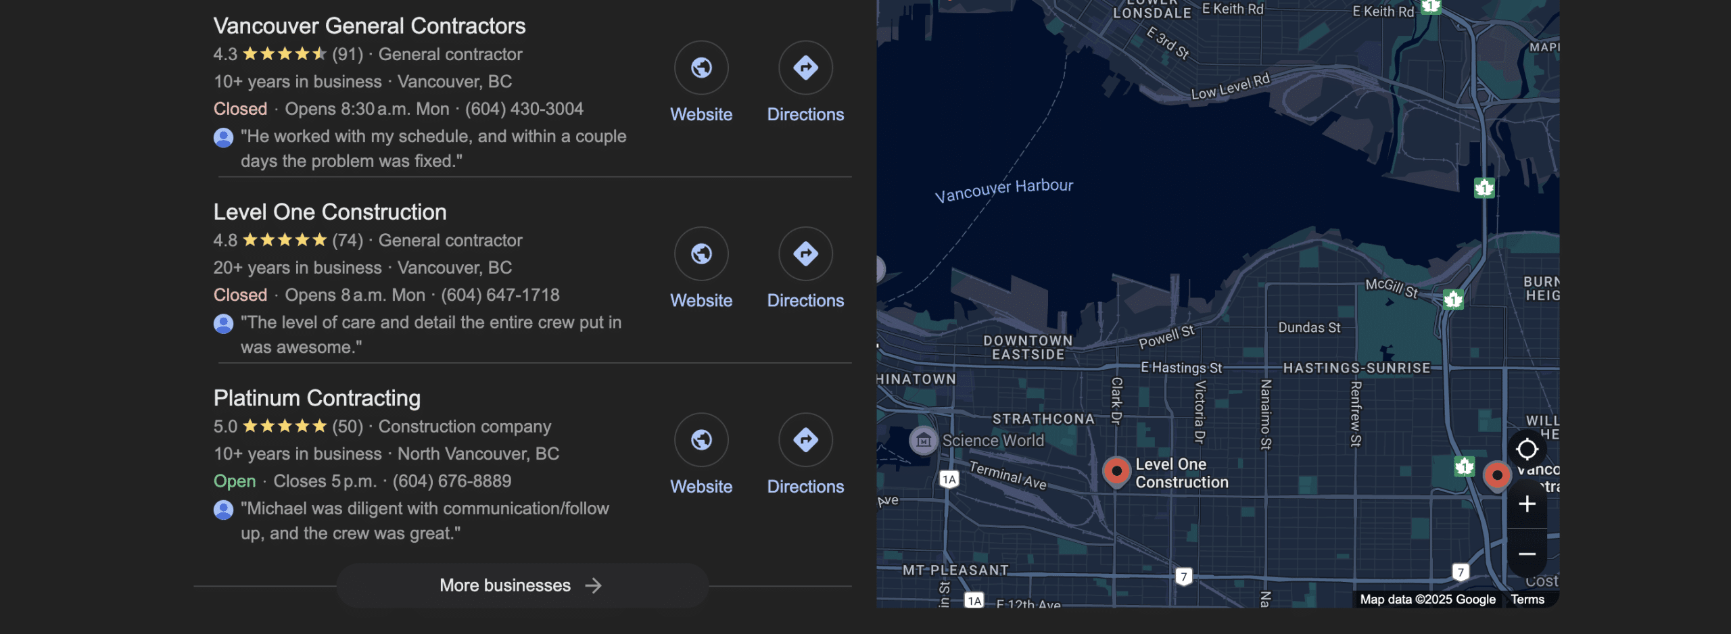
Task: Select the red map pin near Vancouver General Contractors
Action: [x=1497, y=476]
